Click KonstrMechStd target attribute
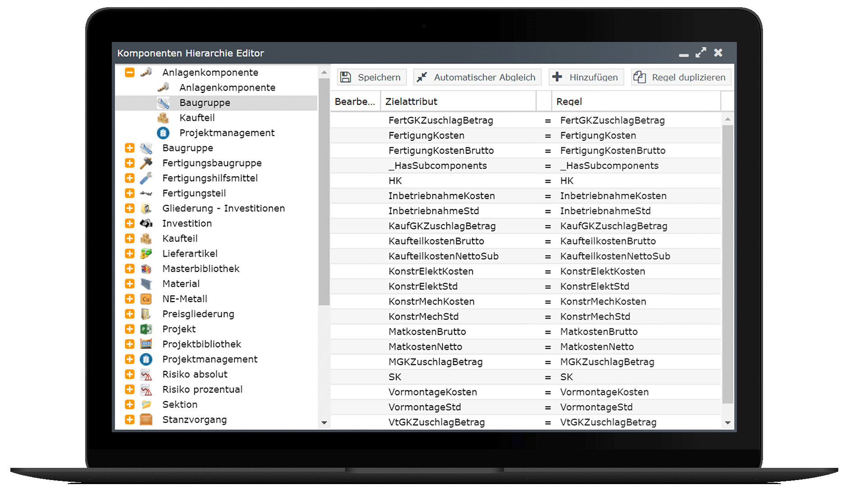Screen dimensions: 850x494 click(x=423, y=316)
